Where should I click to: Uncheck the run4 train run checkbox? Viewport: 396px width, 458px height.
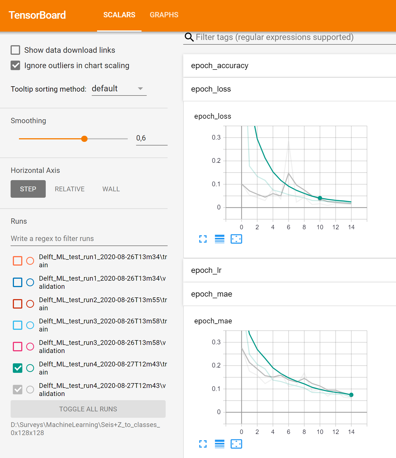[x=18, y=368]
